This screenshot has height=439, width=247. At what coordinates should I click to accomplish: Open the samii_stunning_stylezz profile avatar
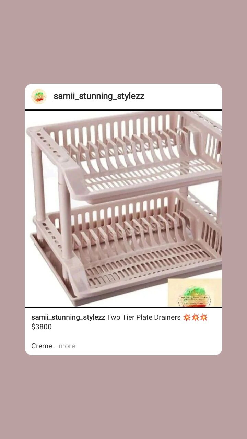click(x=39, y=96)
